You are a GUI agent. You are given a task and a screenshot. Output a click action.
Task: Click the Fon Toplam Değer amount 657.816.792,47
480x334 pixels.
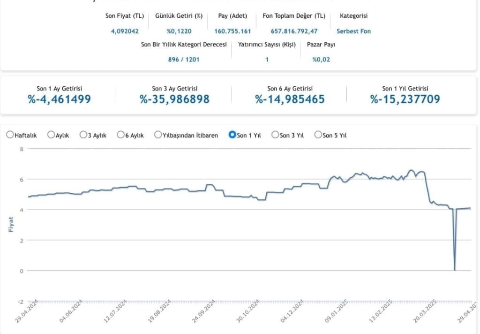[294, 31]
